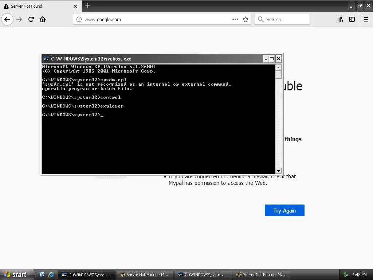Click console scrollbar down arrow
The width and height of the screenshot is (373, 280).
coord(279,171)
